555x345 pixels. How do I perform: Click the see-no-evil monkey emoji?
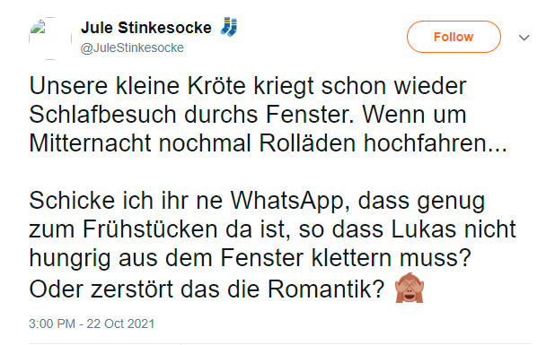coord(410,288)
